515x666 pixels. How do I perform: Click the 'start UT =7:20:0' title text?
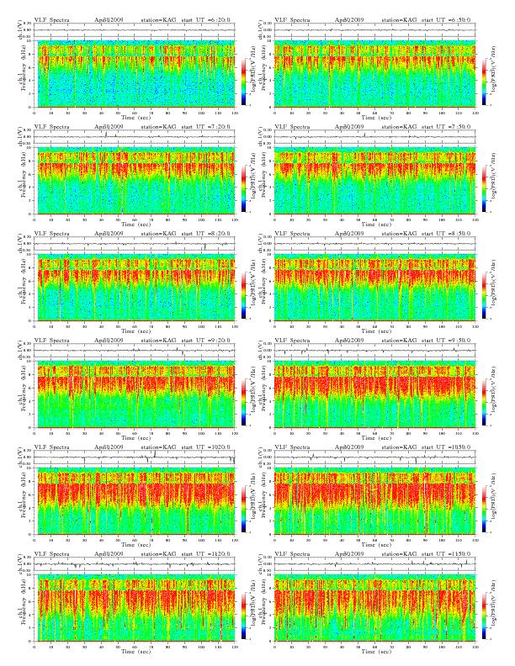pyautogui.click(x=206, y=127)
